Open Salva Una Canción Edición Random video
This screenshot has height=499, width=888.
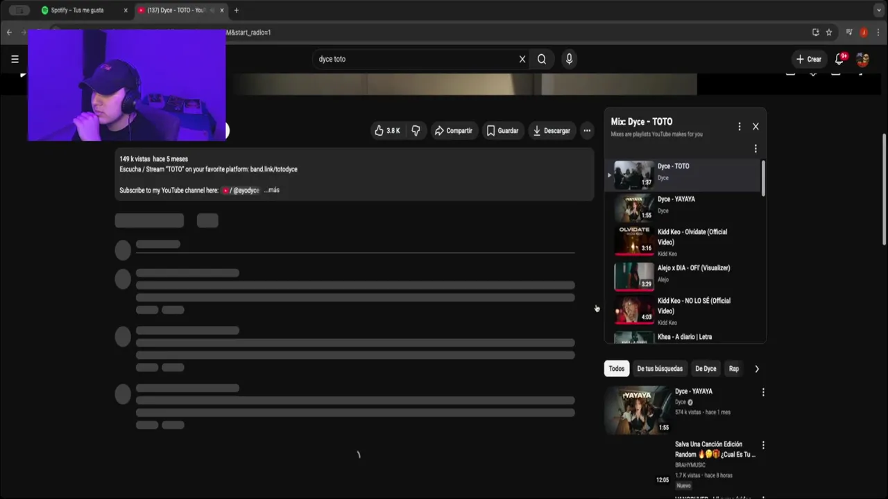(715, 449)
